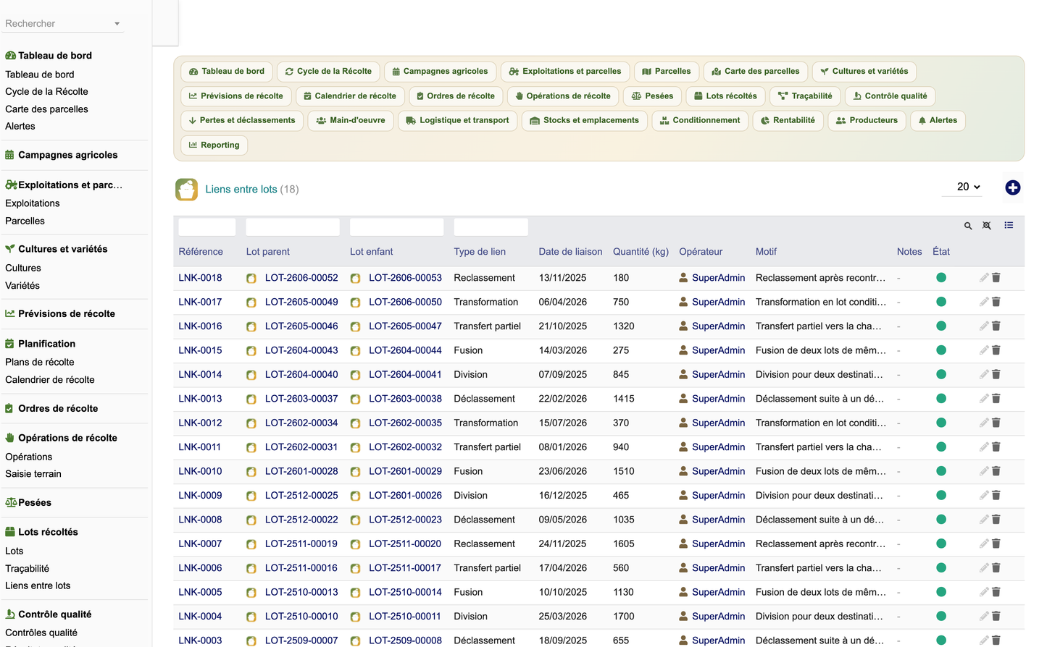This screenshot has height=647, width=1047.
Task: Open the Rechercher search dropdown in sidebar
Action: pyautogui.click(x=62, y=24)
